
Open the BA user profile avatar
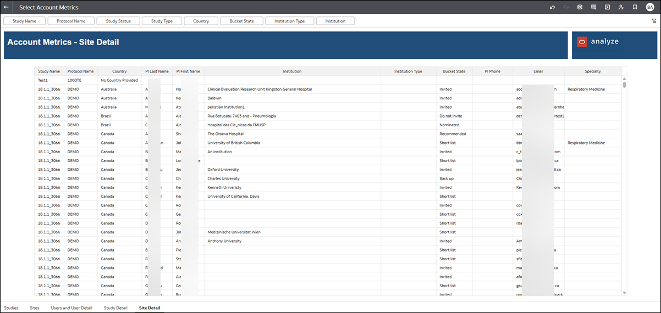650,7
